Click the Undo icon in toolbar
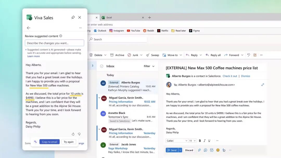This screenshot has width=281, height=158. coord(248,55)
